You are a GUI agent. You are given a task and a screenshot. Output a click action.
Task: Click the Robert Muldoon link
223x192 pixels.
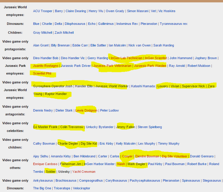199,66
